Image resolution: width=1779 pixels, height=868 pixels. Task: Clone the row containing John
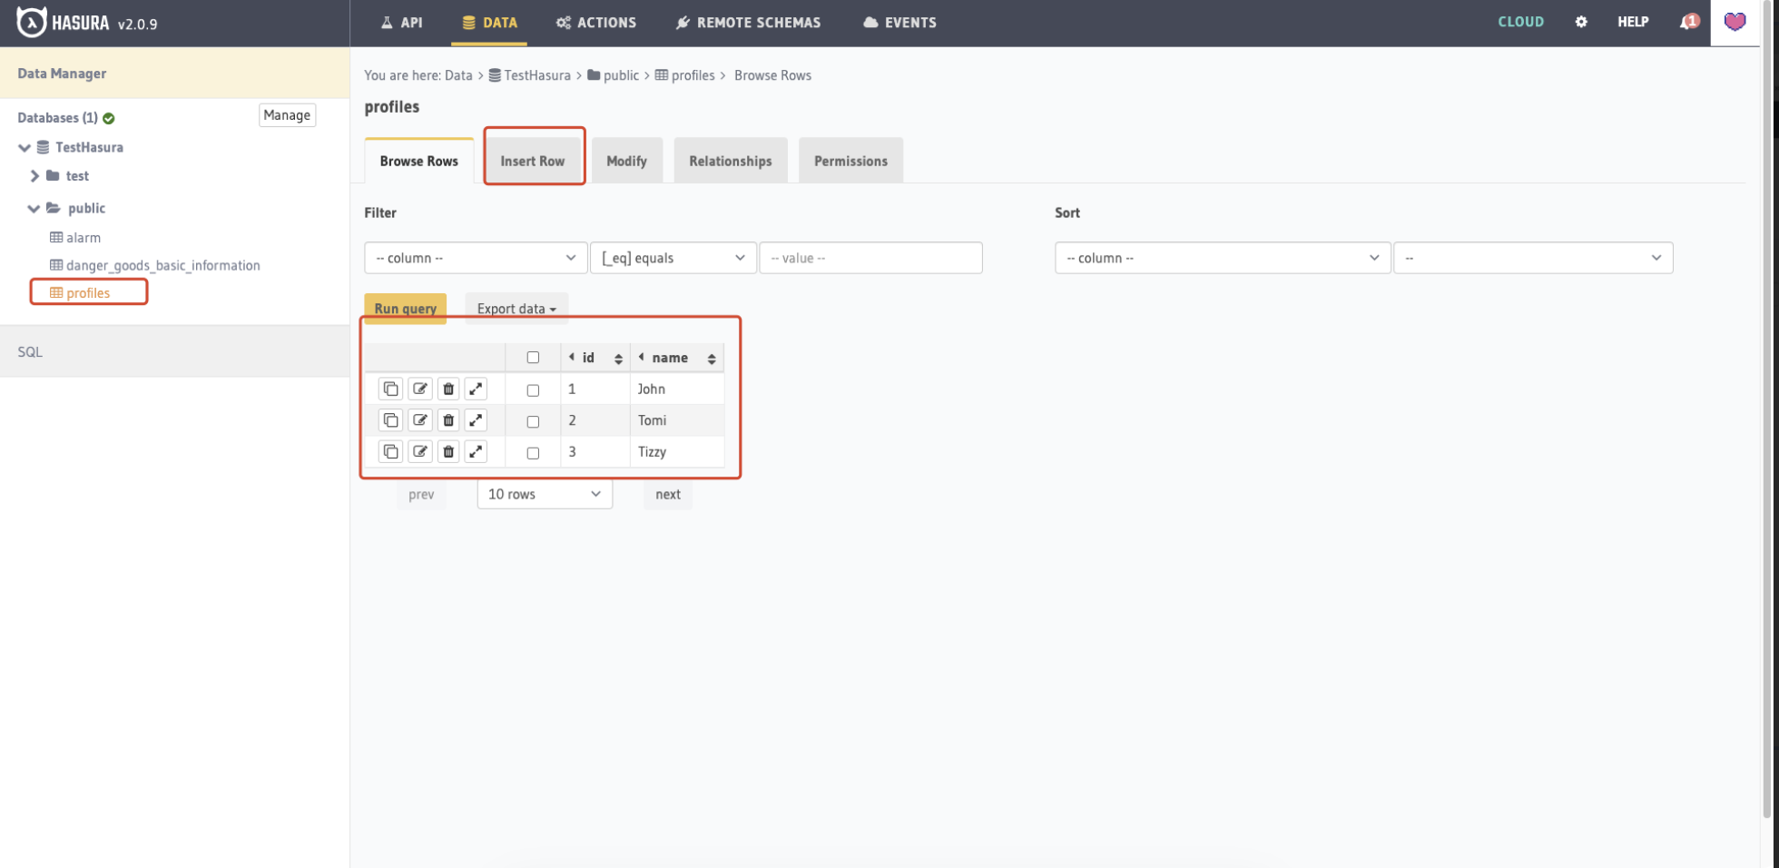tap(390, 388)
